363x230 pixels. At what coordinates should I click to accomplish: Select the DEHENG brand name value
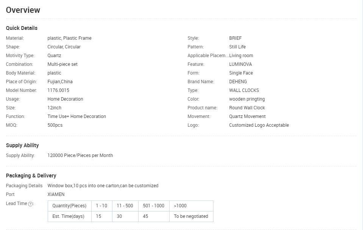click(x=238, y=82)
